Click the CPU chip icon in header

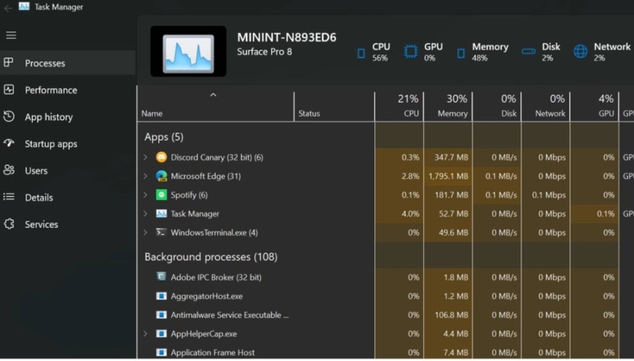[361, 53]
